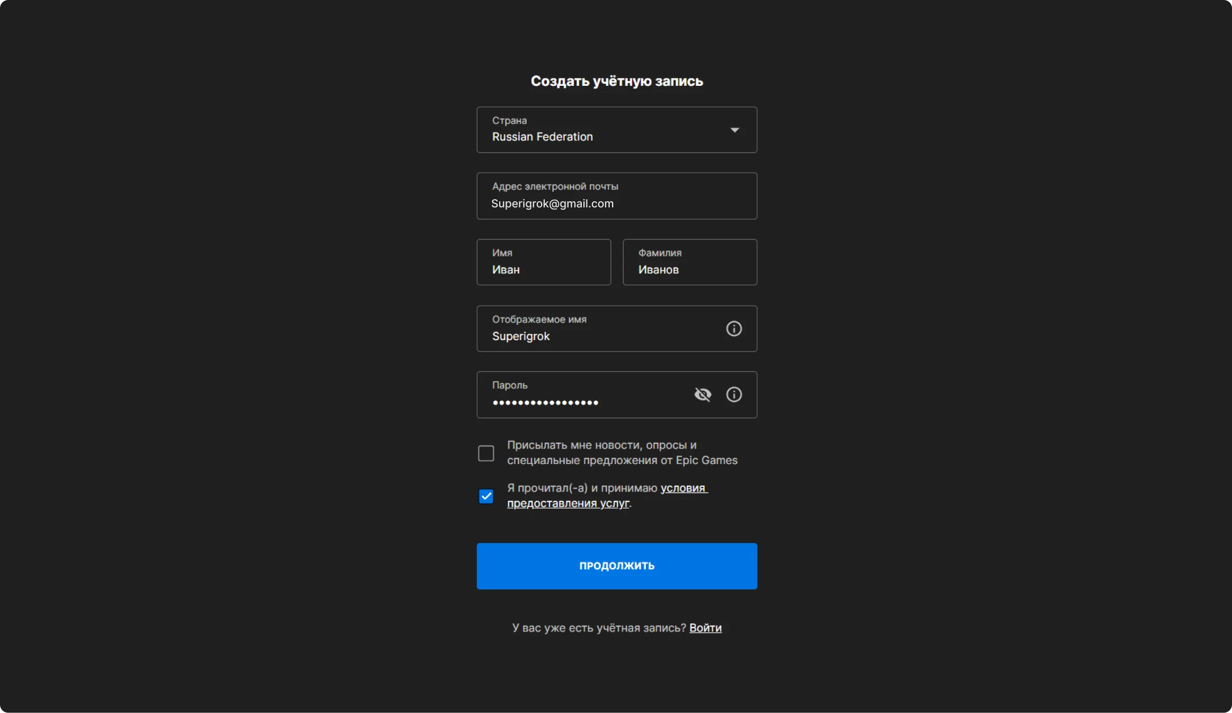Uncheck the terms of service acceptance checkbox
The image size is (1232, 713).
486,496
